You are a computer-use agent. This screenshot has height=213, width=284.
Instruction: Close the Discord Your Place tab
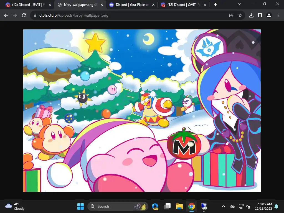click(x=153, y=5)
